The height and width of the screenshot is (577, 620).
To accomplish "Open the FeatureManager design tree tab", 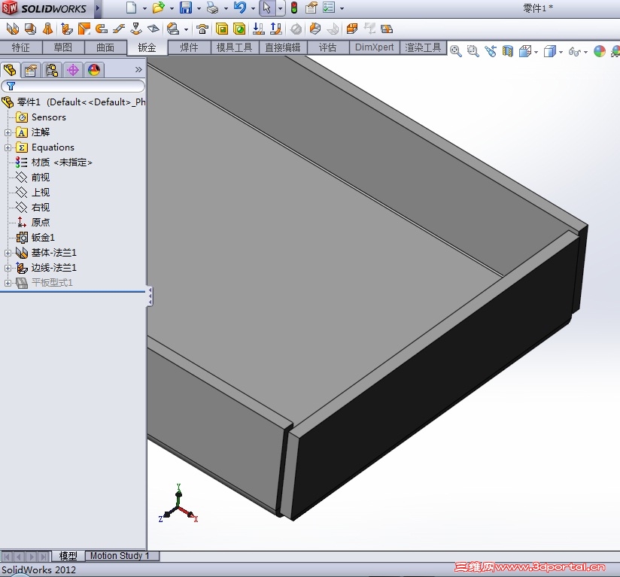I will [11, 70].
